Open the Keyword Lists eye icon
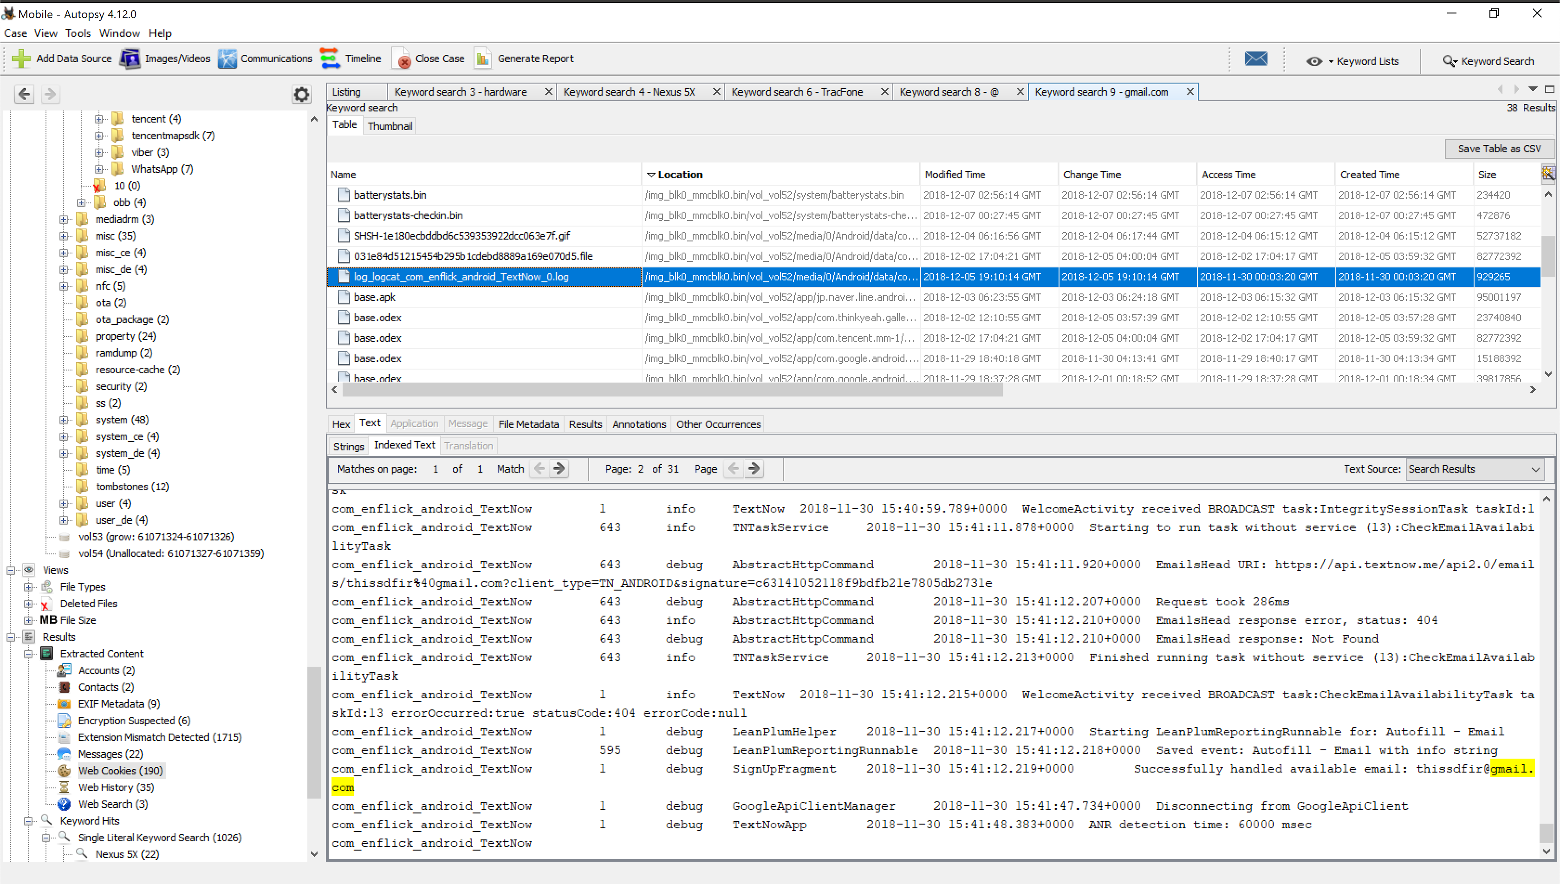Image resolution: width=1560 pixels, height=884 pixels. point(1314,61)
